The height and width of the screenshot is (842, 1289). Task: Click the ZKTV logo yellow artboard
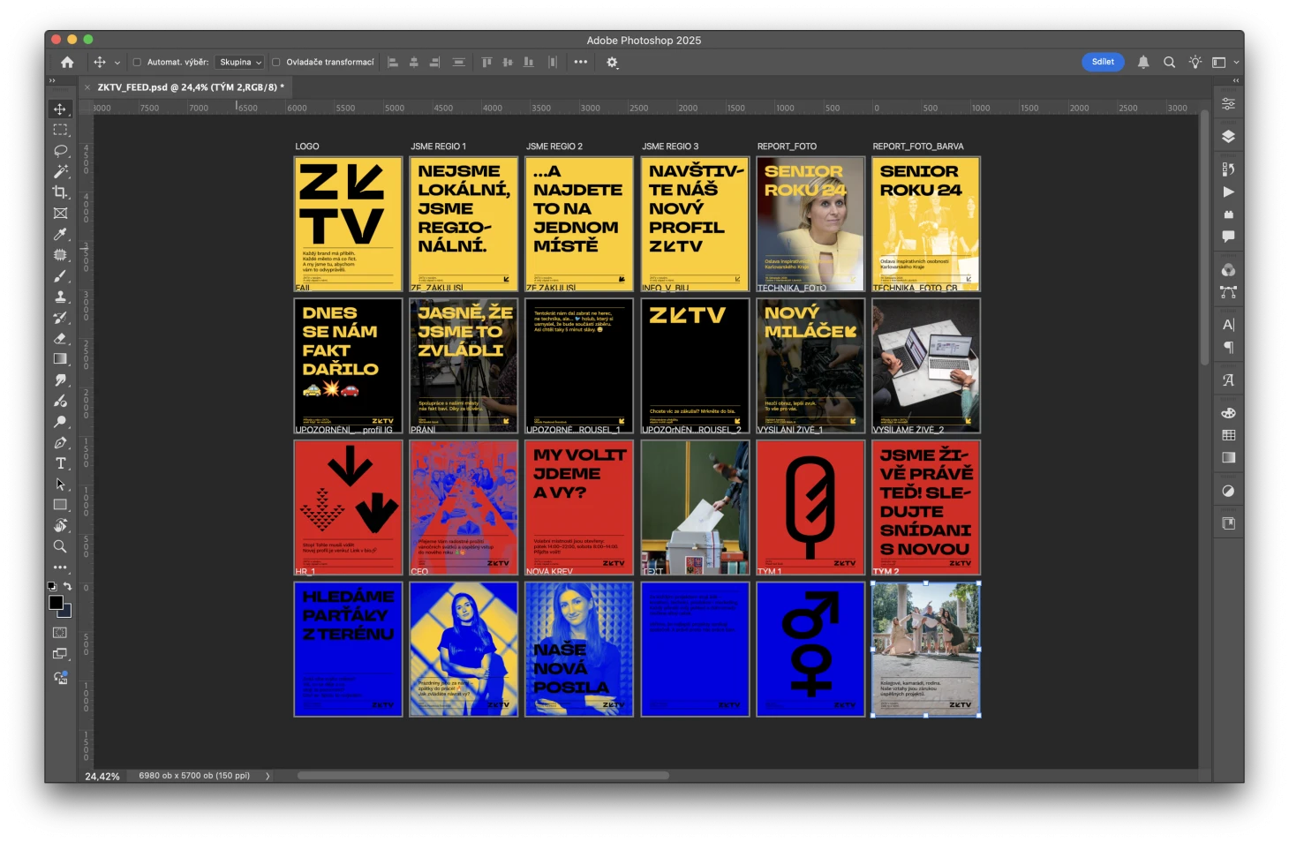tap(348, 224)
